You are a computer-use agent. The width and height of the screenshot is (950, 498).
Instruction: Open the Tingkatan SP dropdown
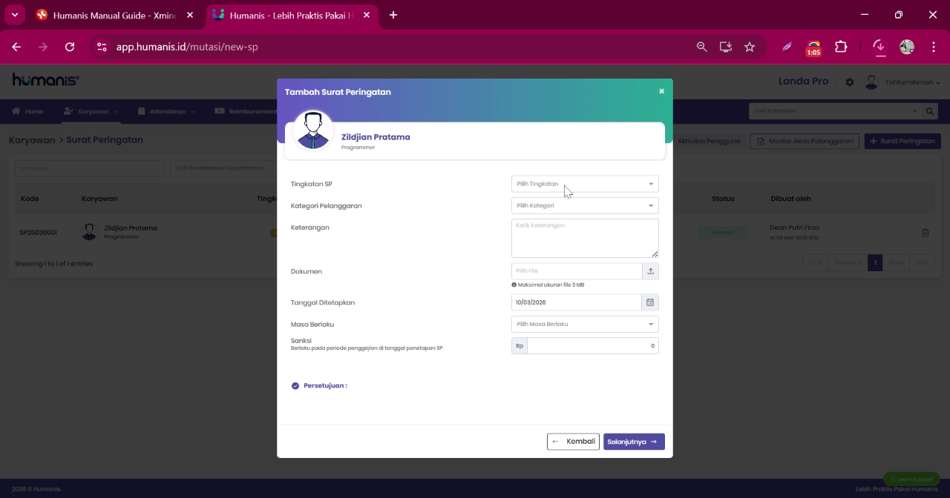pyautogui.click(x=585, y=184)
